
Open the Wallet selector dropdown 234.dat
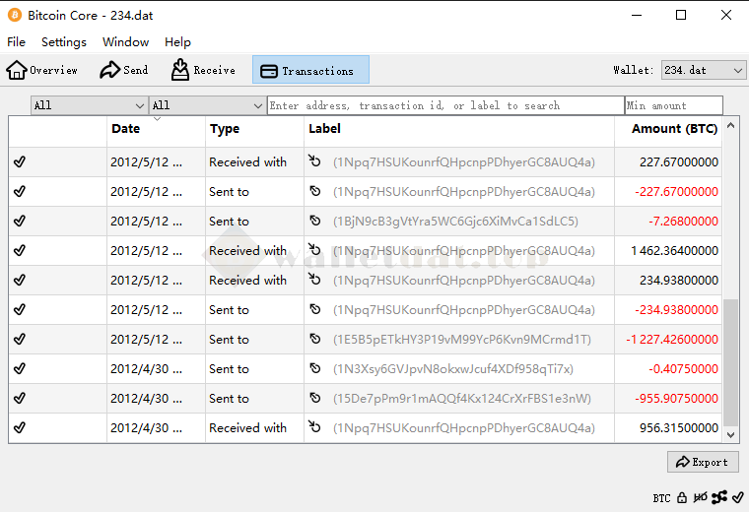(703, 70)
